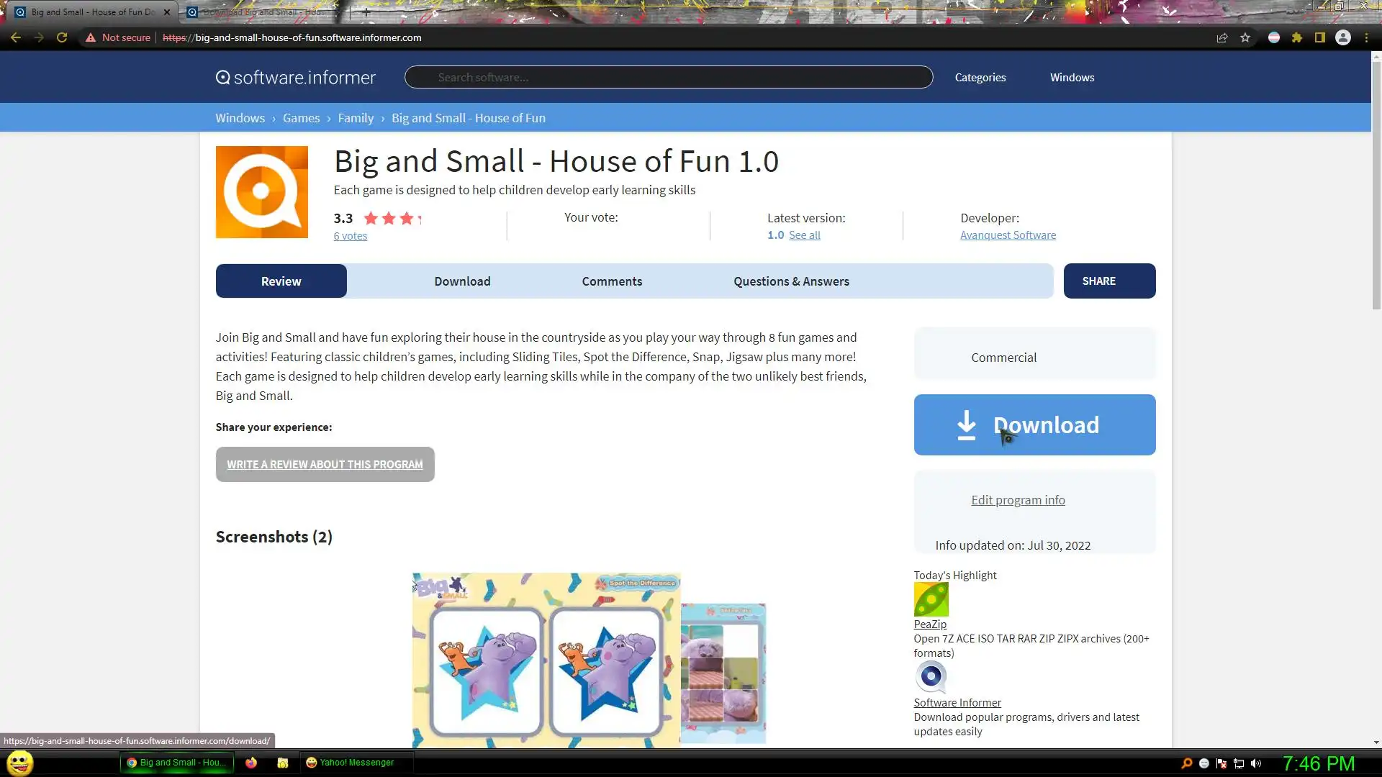This screenshot has height=777, width=1382.
Task: Bookmark this page with the star icon
Action: pyautogui.click(x=1245, y=37)
